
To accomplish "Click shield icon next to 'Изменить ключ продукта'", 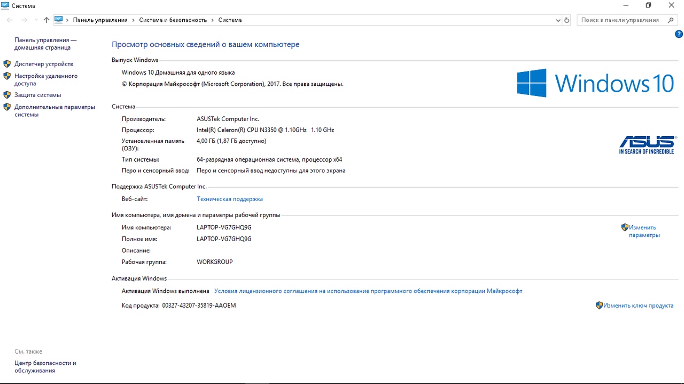I will pyautogui.click(x=599, y=306).
